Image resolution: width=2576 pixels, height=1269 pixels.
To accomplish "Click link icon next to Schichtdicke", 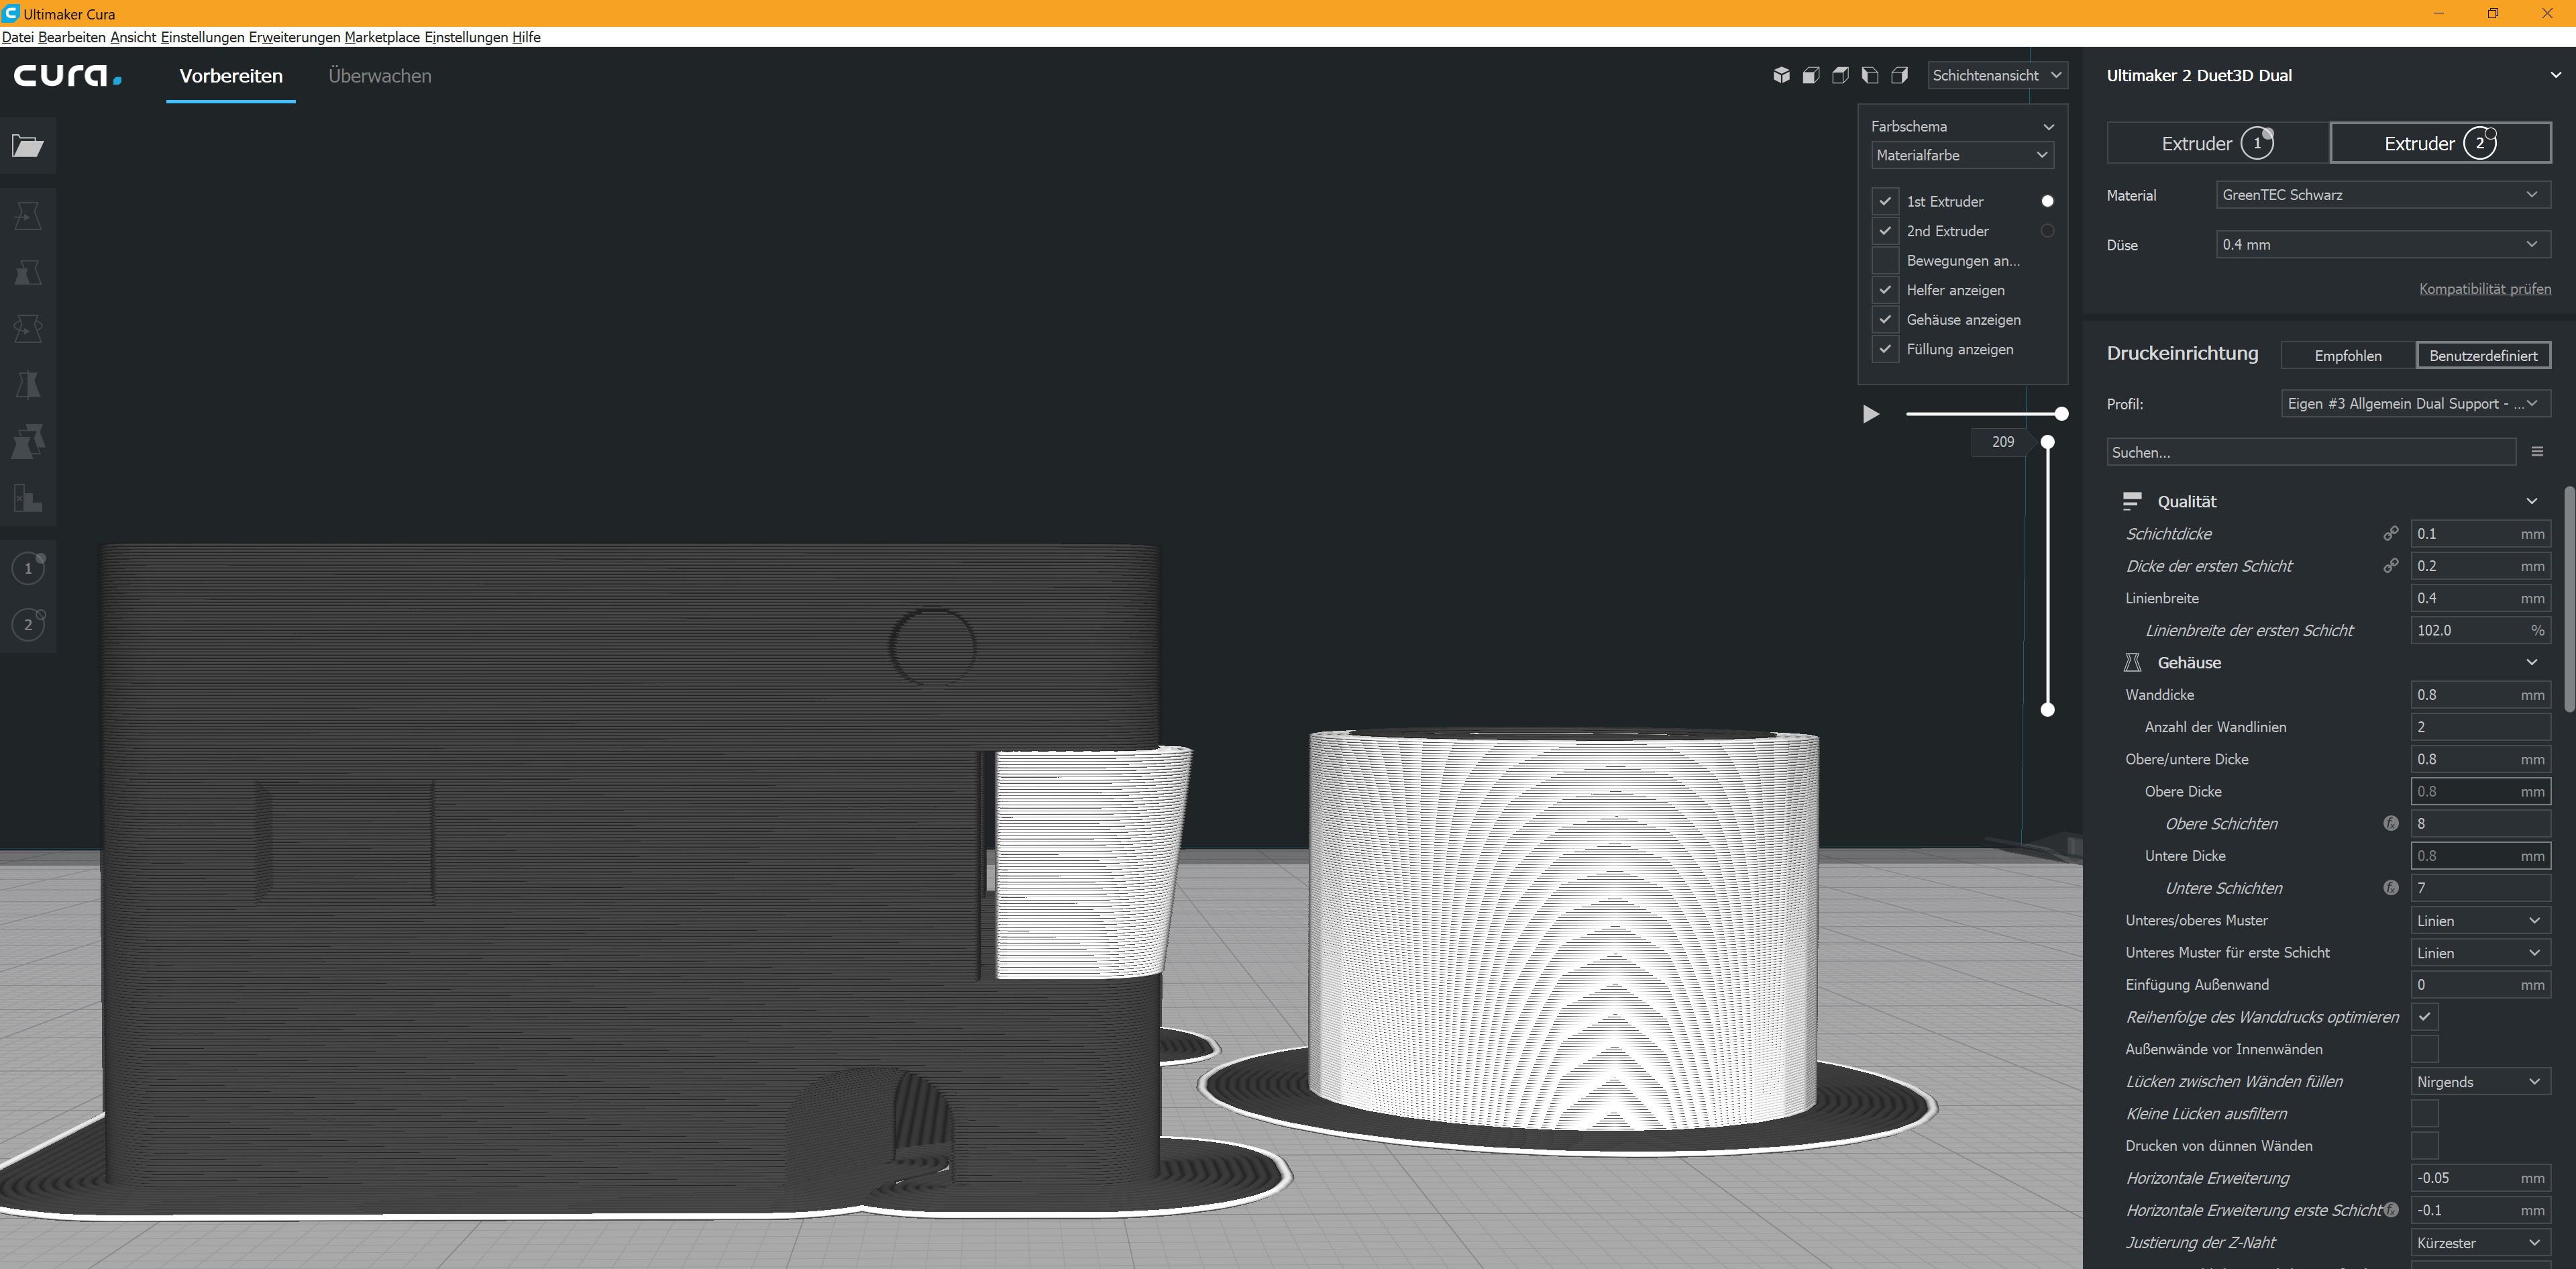I will pos(2390,534).
